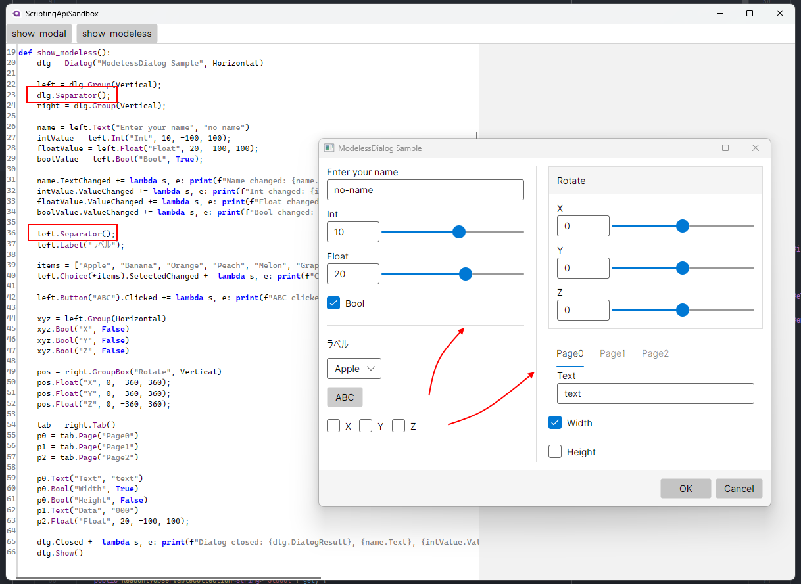
Task: Click the 'left.Separator();' code line
Action: [x=76, y=234]
